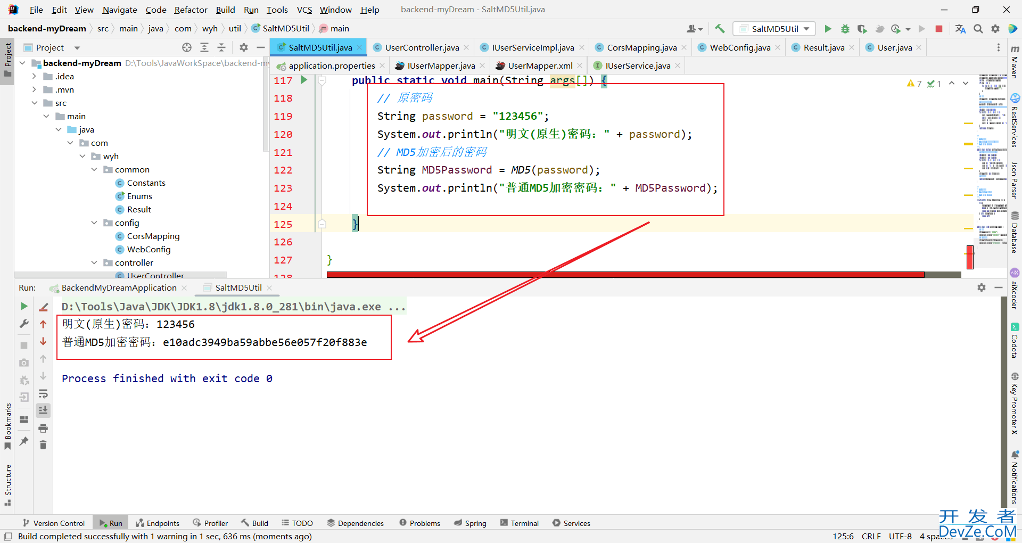Click the Translate icon in the toolbar

(x=960, y=29)
